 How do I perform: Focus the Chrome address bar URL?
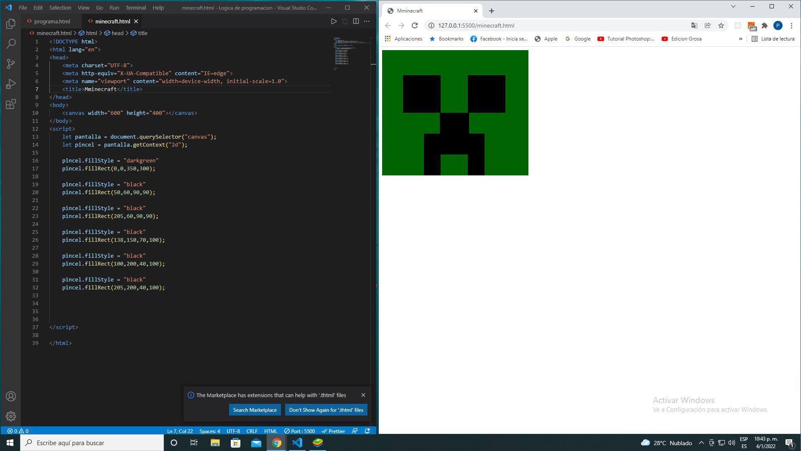476,25
